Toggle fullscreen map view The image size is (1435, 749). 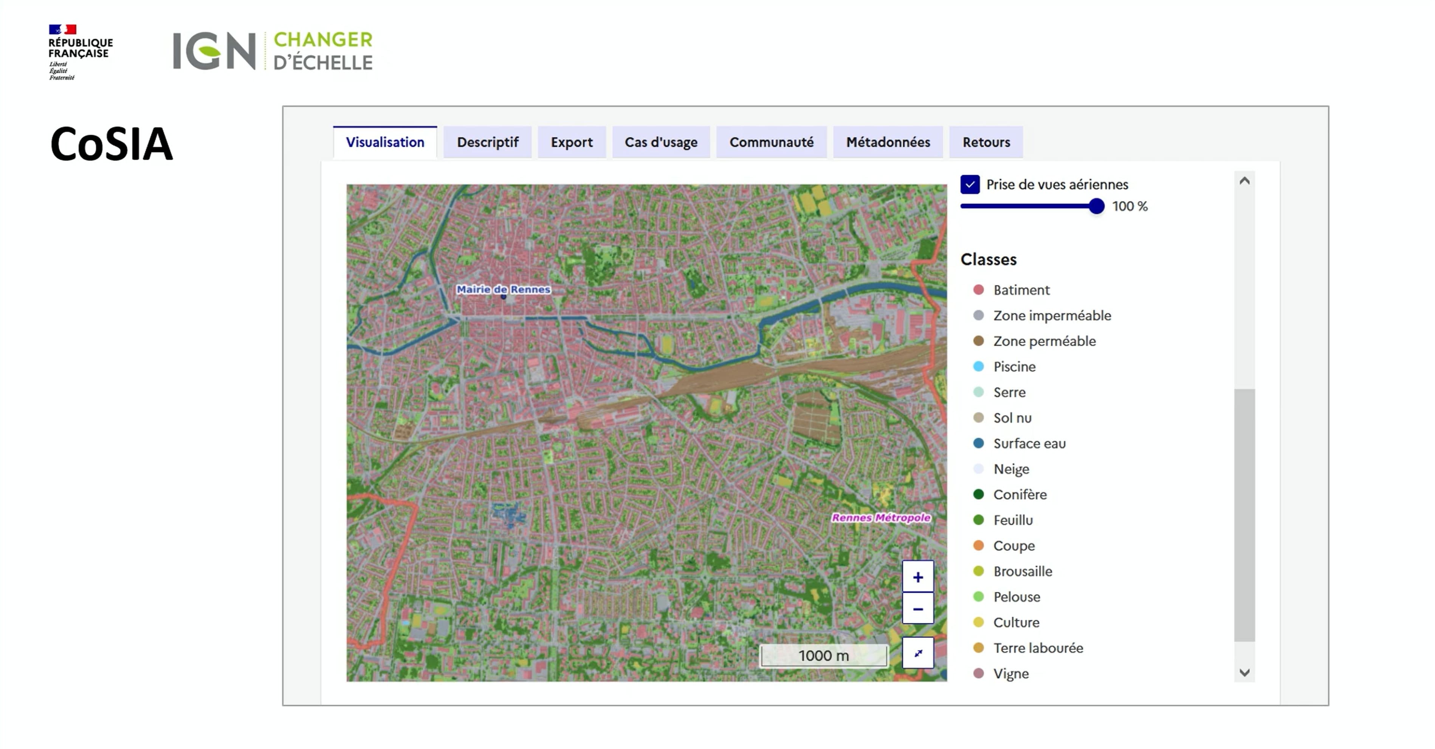pos(917,653)
